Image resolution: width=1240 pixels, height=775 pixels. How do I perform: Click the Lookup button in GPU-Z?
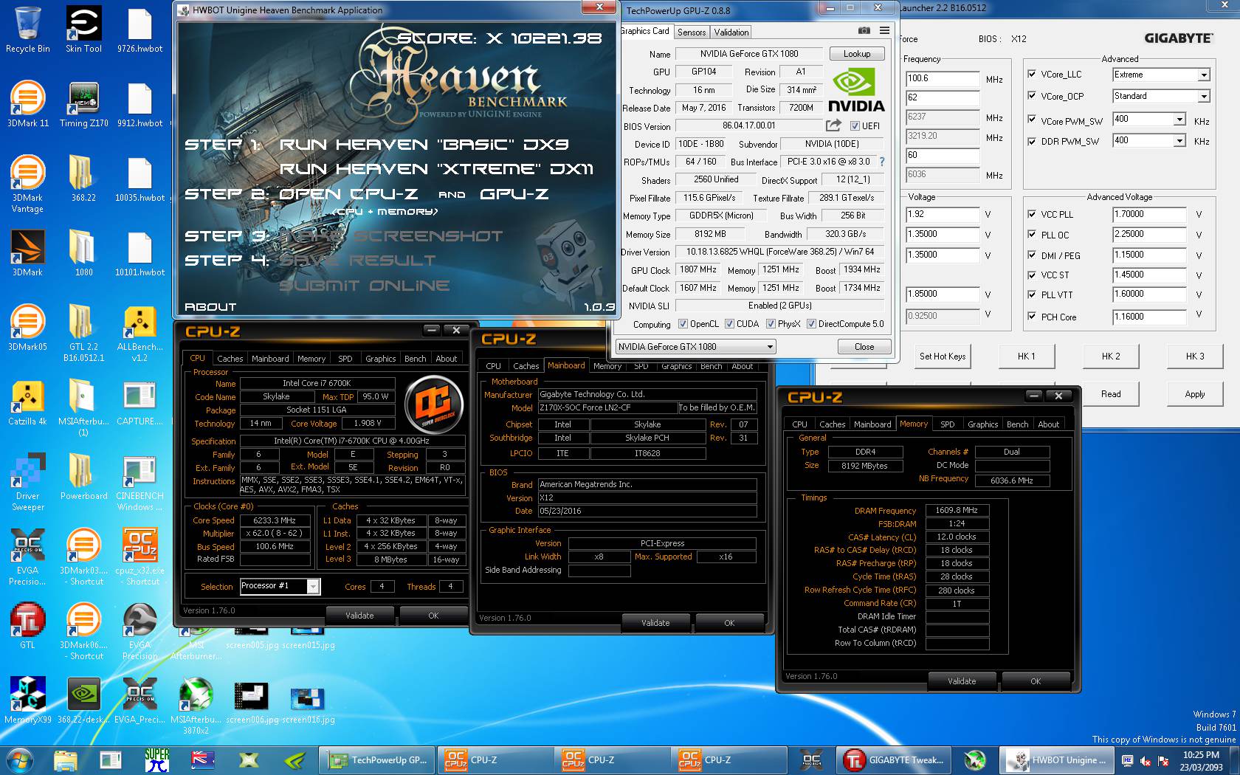(856, 54)
